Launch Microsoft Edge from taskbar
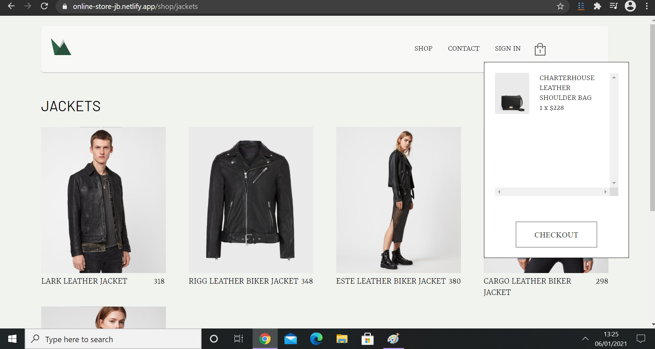 coord(316,339)
